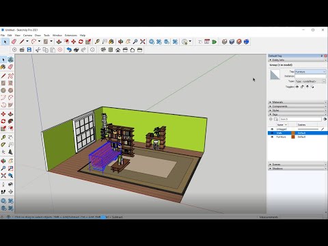Click the Tags search field
Screen dimensions: 328x246
pyautogui.click(x=300, y=119)
